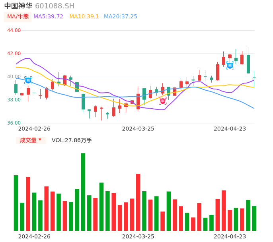This screenshot has height=242, width=273.
Task: Click the MA5:39.72 legend label
Action: pos(48,17)
